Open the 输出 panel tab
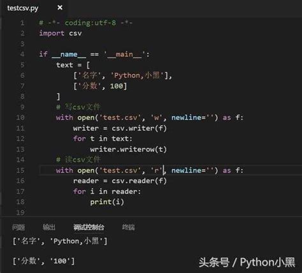The image size is (302, 273). click(x=49, y=227)
